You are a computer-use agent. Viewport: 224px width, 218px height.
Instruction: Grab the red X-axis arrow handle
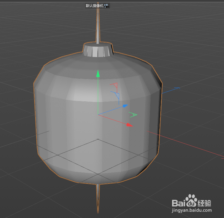[x=130, y=125]
